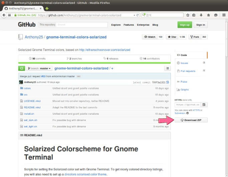
Task: Open the LICENSE.mkd file
Action: (32, 101)
